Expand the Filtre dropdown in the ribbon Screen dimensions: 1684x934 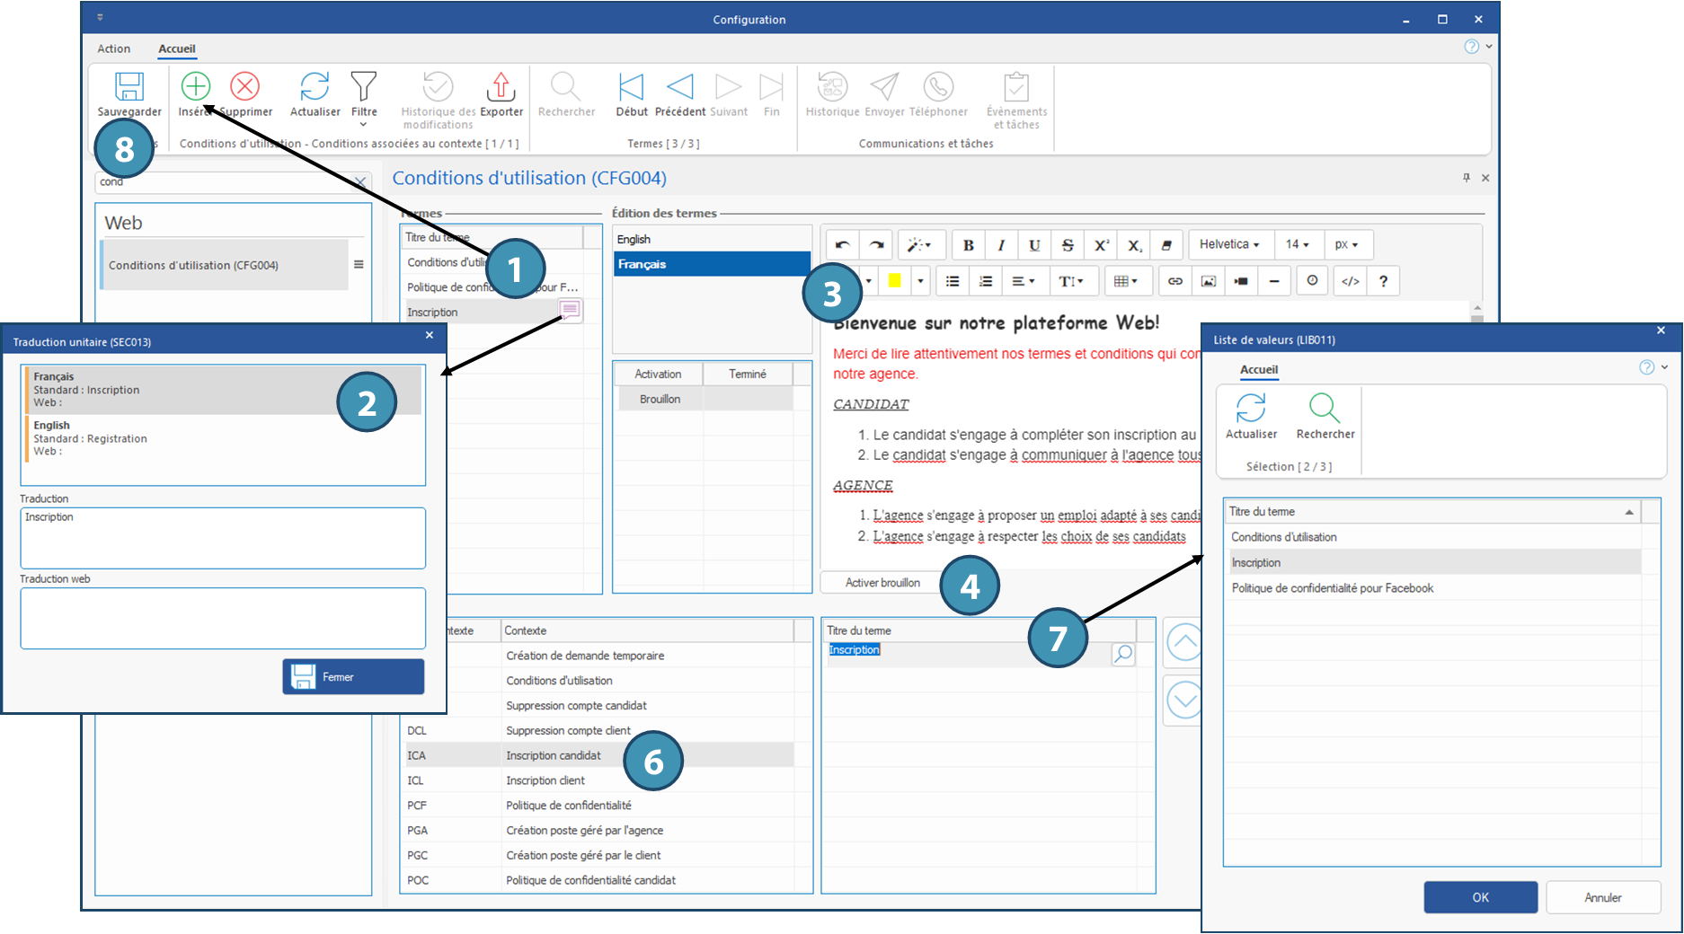364,124
